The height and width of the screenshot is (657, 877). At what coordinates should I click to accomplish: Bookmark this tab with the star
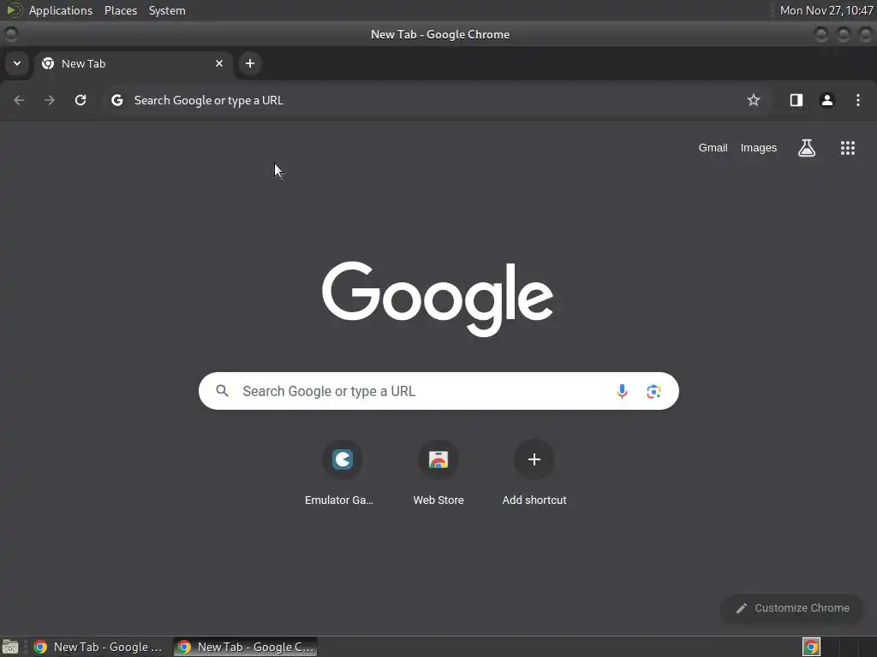(x=754, y=100)
